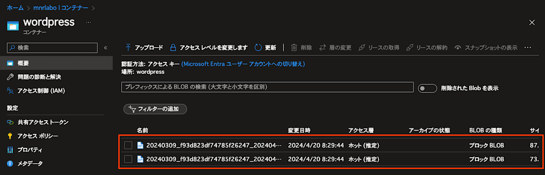Open the ellipsis menu next to wordpress title
Viewport: 545px width, 175px height.
pyautogui.click(x=89, y=22)
